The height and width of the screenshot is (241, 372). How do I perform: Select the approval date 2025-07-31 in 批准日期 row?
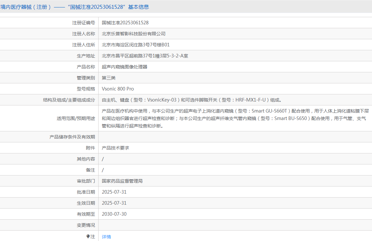(x=114, y=192)
